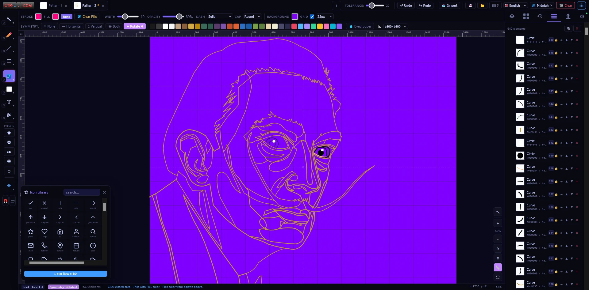Open the history clock panel tab
589x290 pixels.
coord(540,16)
